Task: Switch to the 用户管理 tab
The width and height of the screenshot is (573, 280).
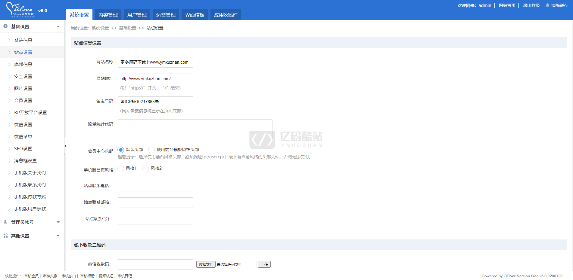Action: point(137,15)
